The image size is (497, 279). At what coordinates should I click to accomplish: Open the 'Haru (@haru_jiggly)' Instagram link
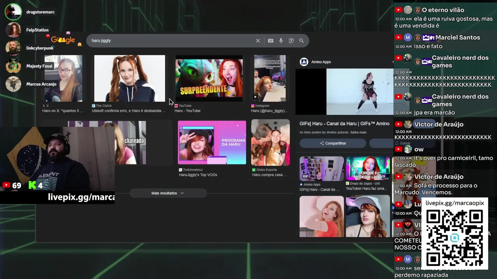click(x=269, y=111)
